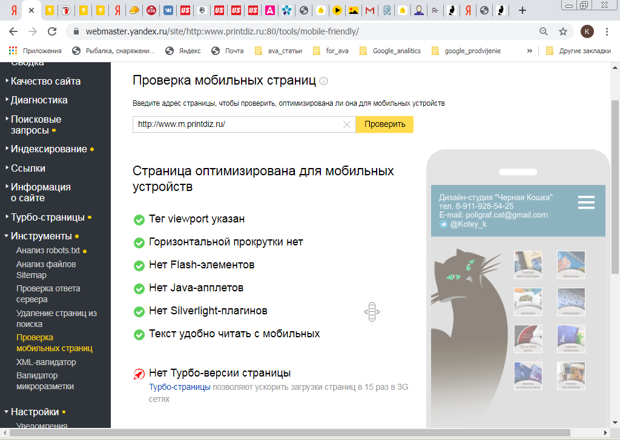Screen dimensions: 620x440
Task: Open Валидатор микроразметки
Action: (x=45, y=381)
